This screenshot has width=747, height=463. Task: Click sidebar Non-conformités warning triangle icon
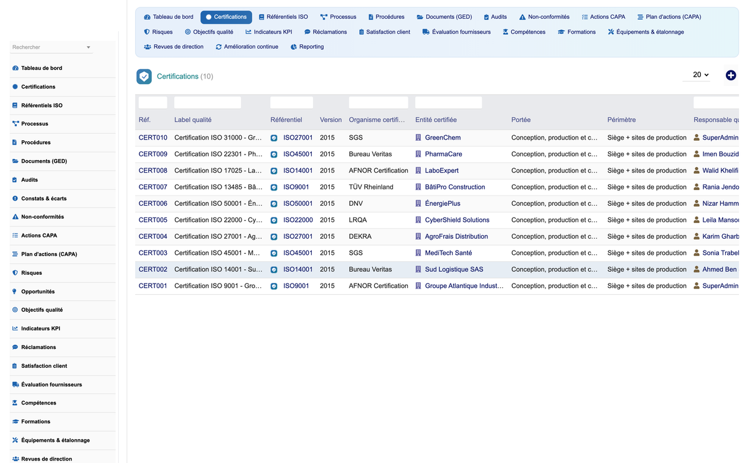pos(15,217)
